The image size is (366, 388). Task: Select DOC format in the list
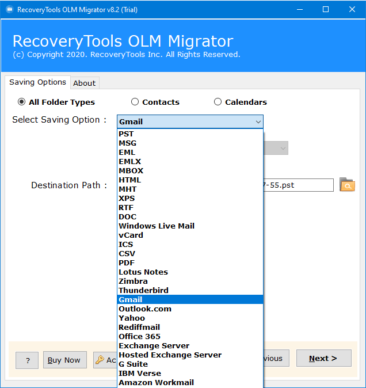[x=190, y=217]
